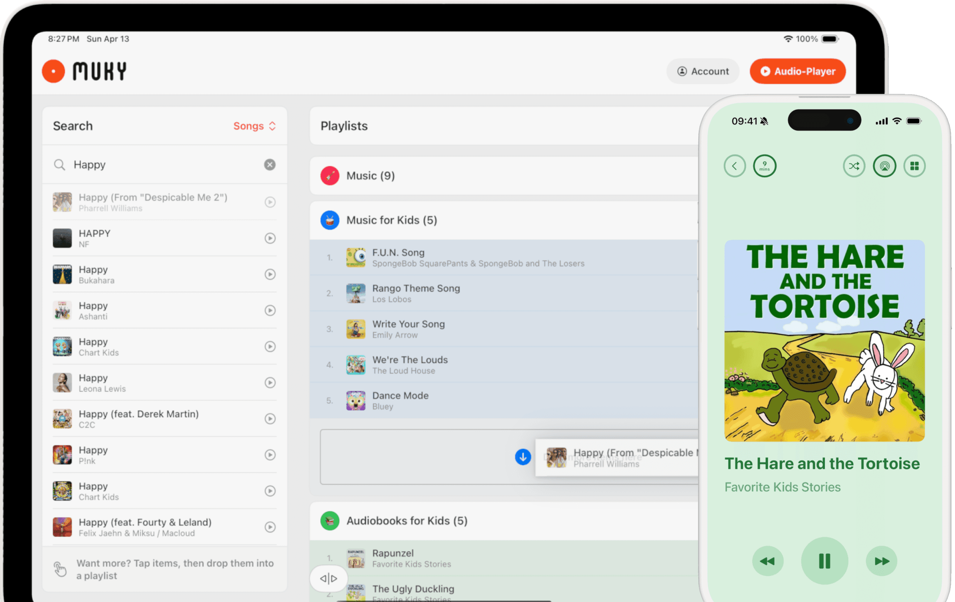Viewport: 955px width, 602px height.
Task: Select the Dance Mode Bluey artwork
Action: tap(356, 401)
